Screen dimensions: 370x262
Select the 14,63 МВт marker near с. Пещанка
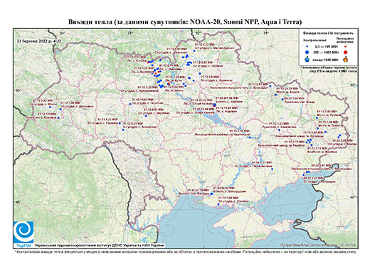tap(130, 104)
